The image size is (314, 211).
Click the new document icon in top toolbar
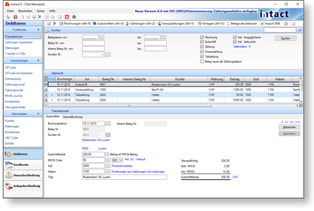[22, 17]
